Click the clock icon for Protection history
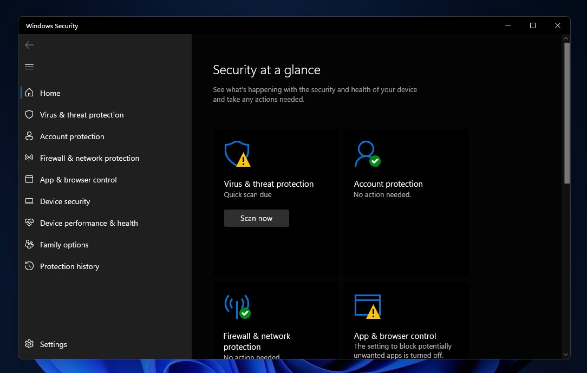The height and width of the screenshot is (373, 587). pos(29,266)
